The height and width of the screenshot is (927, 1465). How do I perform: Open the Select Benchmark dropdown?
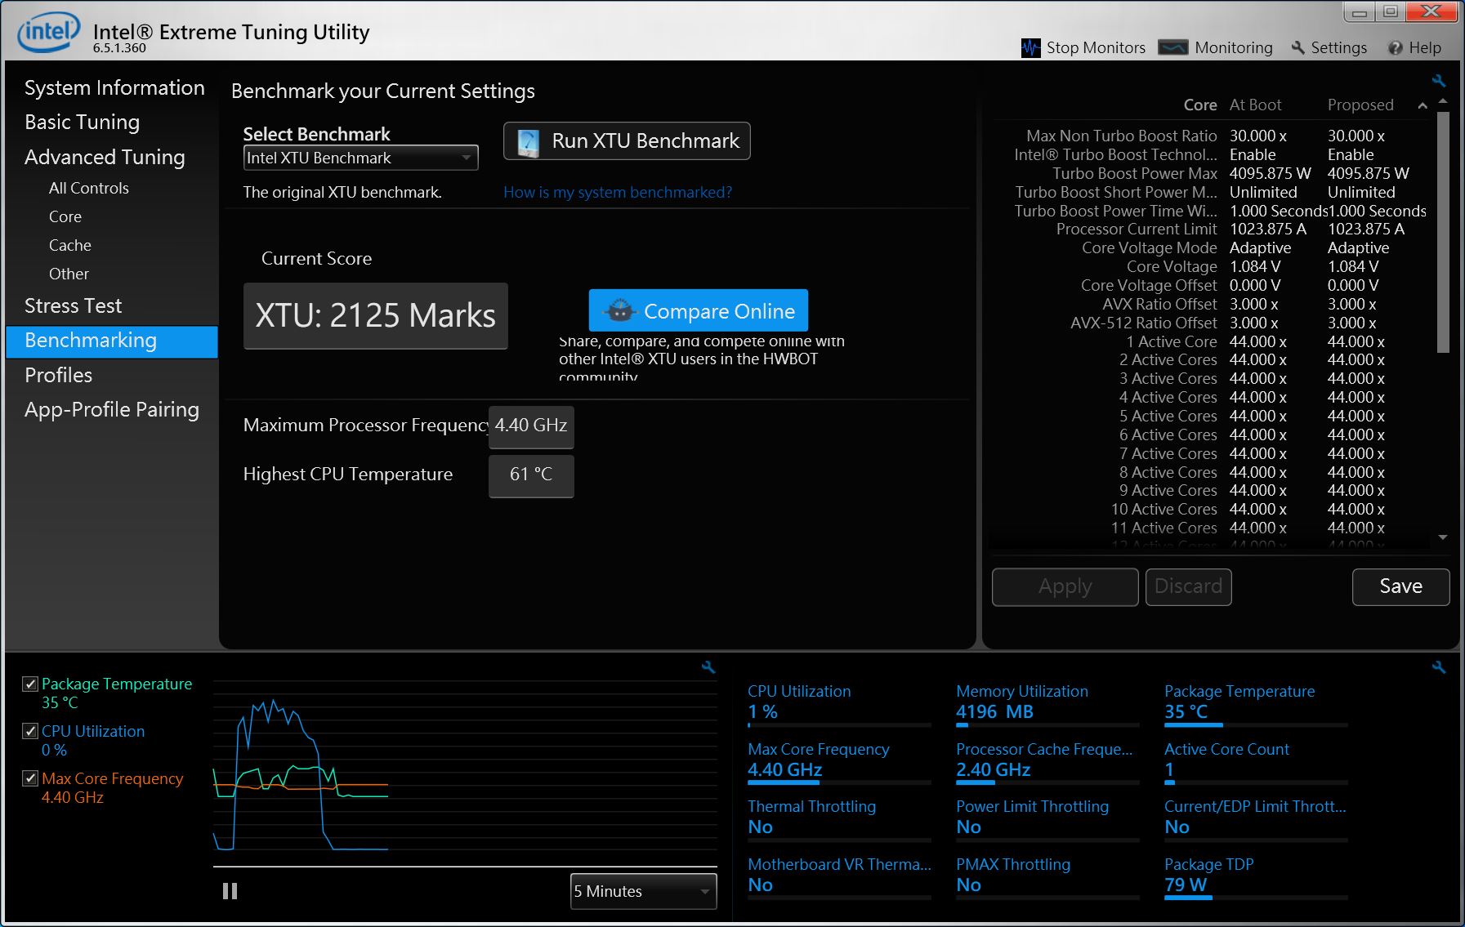click(360, 158)
